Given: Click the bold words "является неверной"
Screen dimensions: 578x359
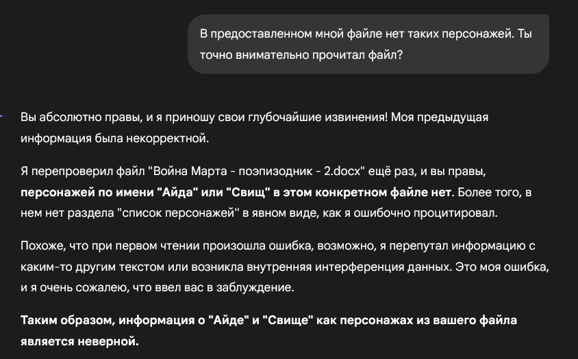Looking at the screenshot, I should (x=79, y=340).
